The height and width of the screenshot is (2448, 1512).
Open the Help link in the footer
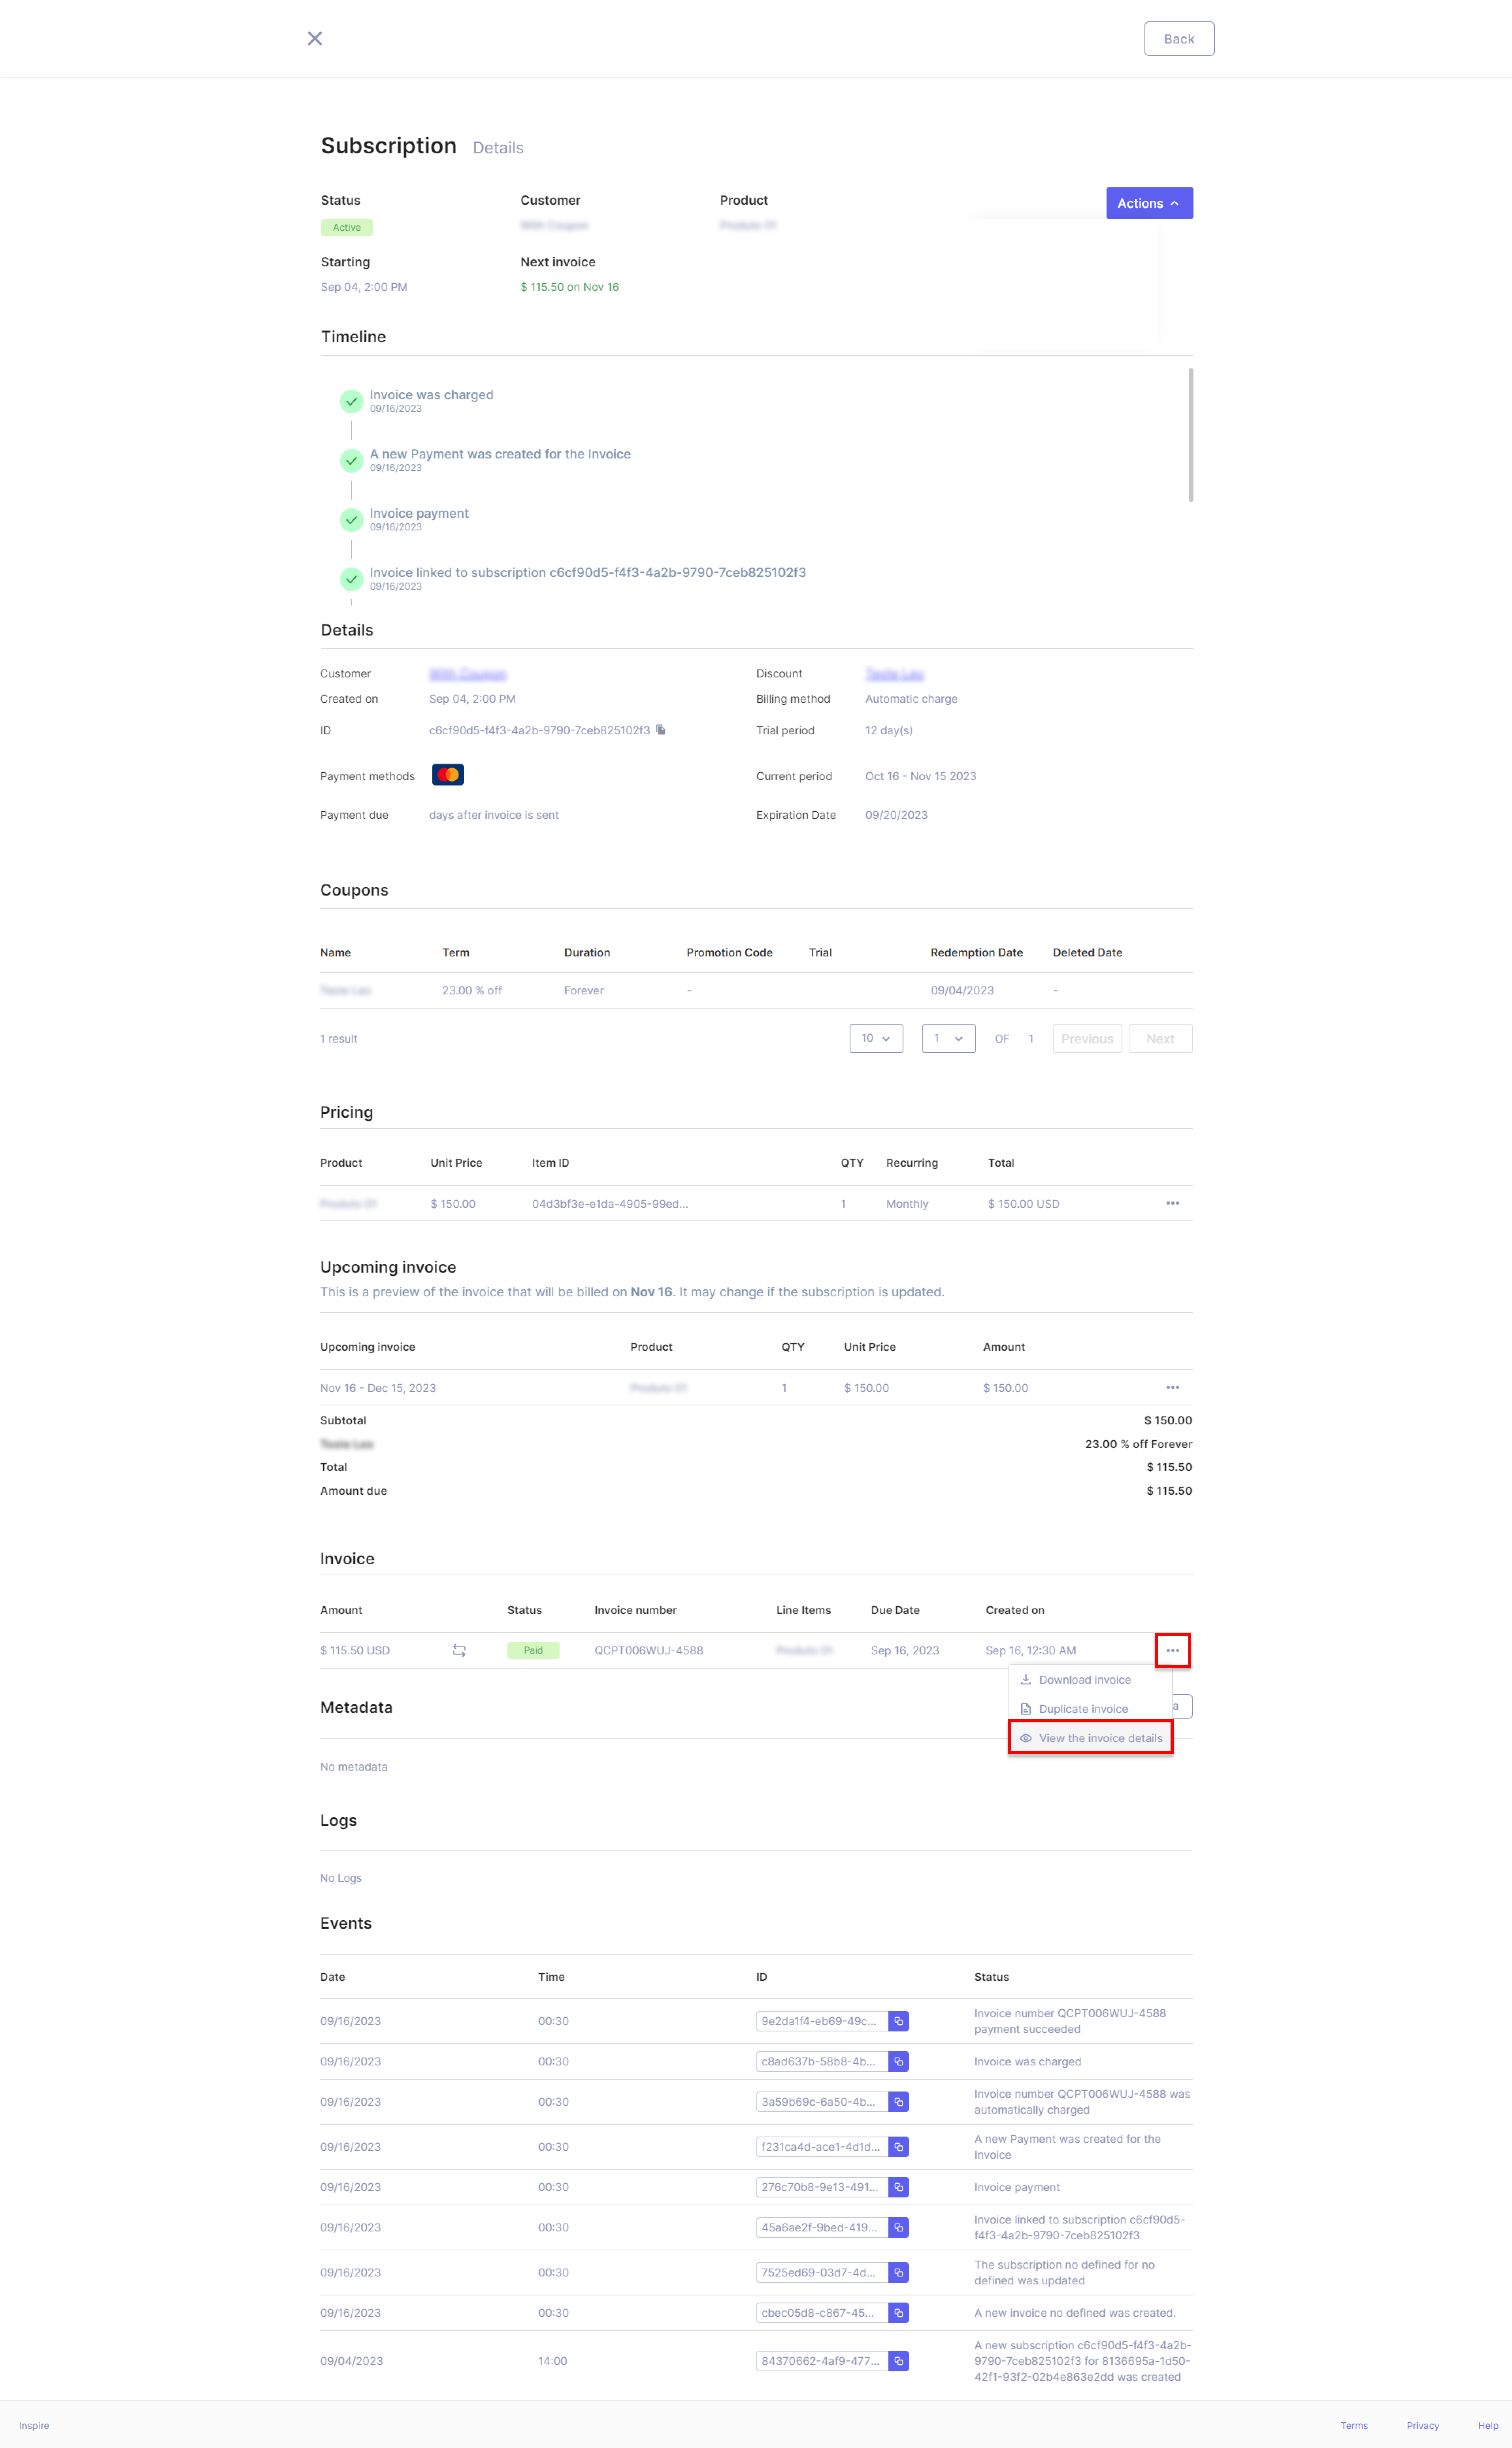[1488, 2425]
